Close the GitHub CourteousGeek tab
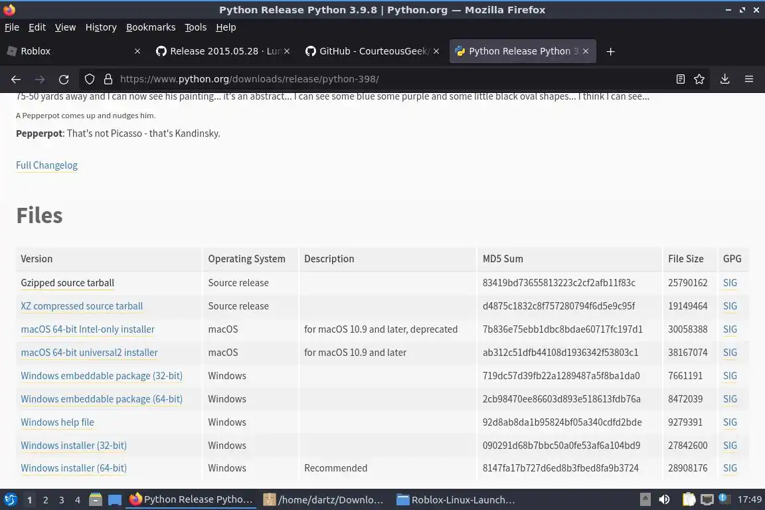Screen dimensions: 765x510 tap(436, 51)
